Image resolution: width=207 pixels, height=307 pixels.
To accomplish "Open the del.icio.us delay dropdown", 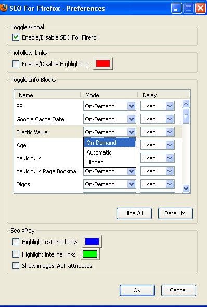I will pyautogui.click(x=158, y=158).
